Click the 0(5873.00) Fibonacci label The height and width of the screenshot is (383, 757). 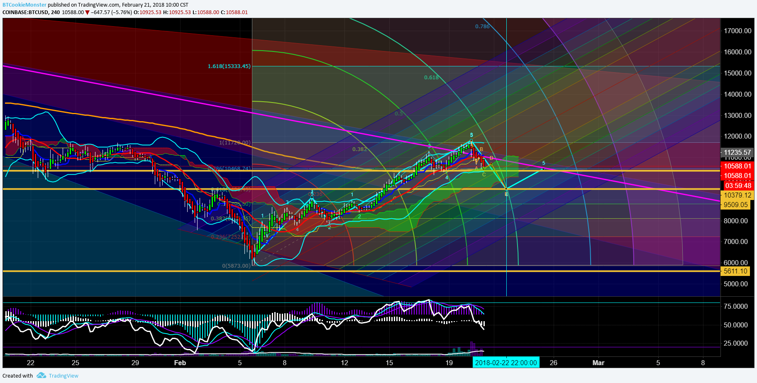click(236, 266)
